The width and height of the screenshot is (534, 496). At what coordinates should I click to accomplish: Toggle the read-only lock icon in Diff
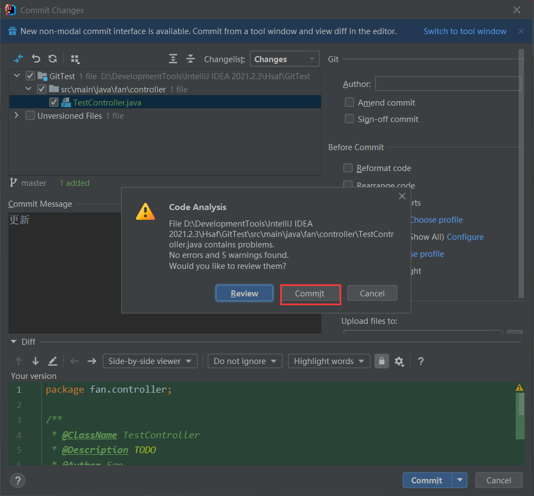tap(382, 361)
